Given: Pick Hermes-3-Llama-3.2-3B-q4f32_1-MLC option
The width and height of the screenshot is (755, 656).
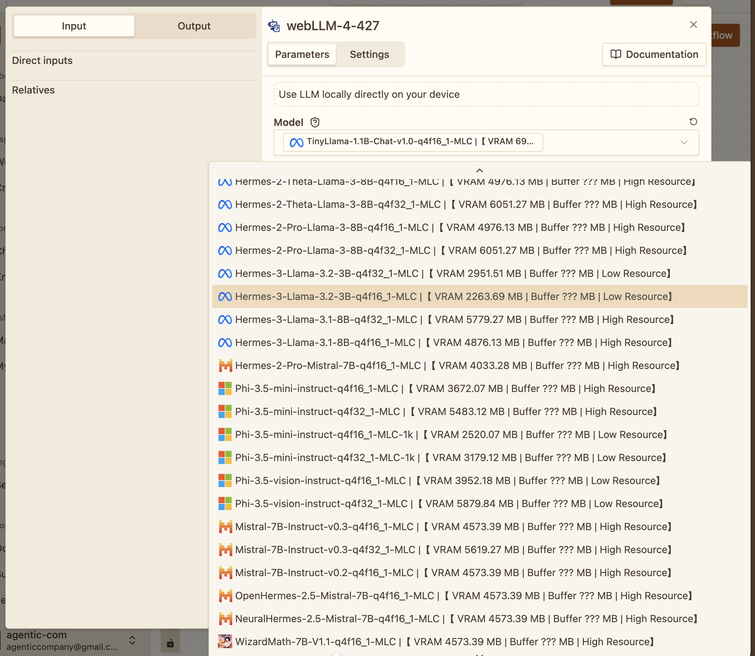Looking at the screenshot, I should 479,273.
